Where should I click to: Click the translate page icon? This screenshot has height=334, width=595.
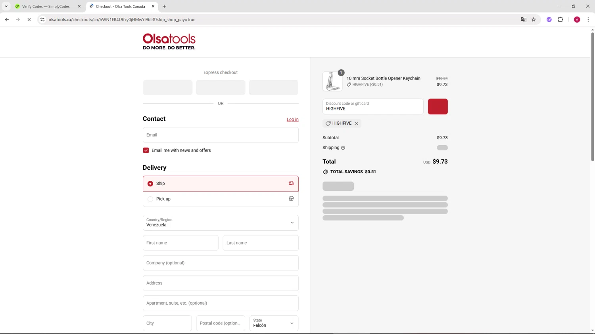[x=524, y=19]
